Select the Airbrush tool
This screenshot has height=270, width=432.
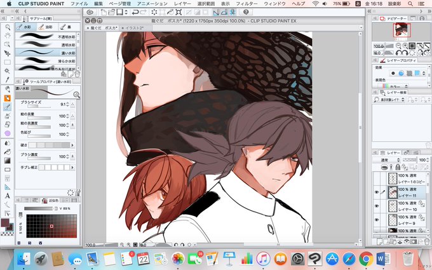pos(8,116)
